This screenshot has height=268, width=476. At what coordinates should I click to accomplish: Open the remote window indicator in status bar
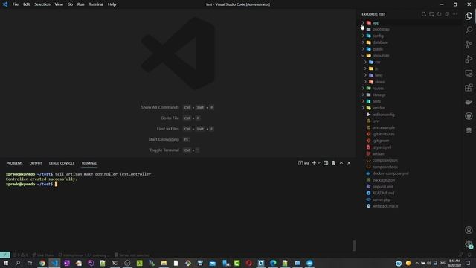tap(5, 255)
